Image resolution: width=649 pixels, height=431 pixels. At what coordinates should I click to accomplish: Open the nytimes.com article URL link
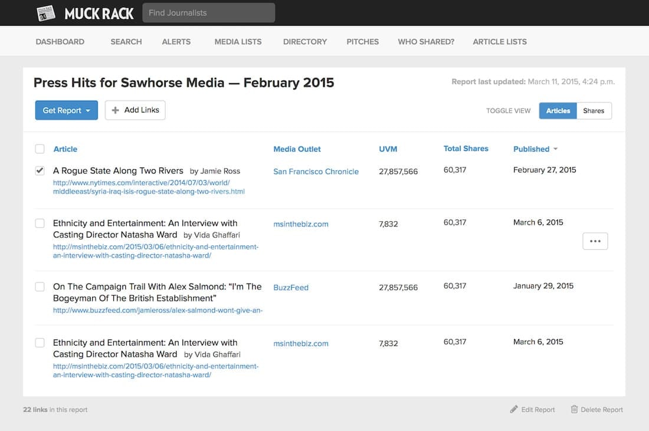point(148,187)
